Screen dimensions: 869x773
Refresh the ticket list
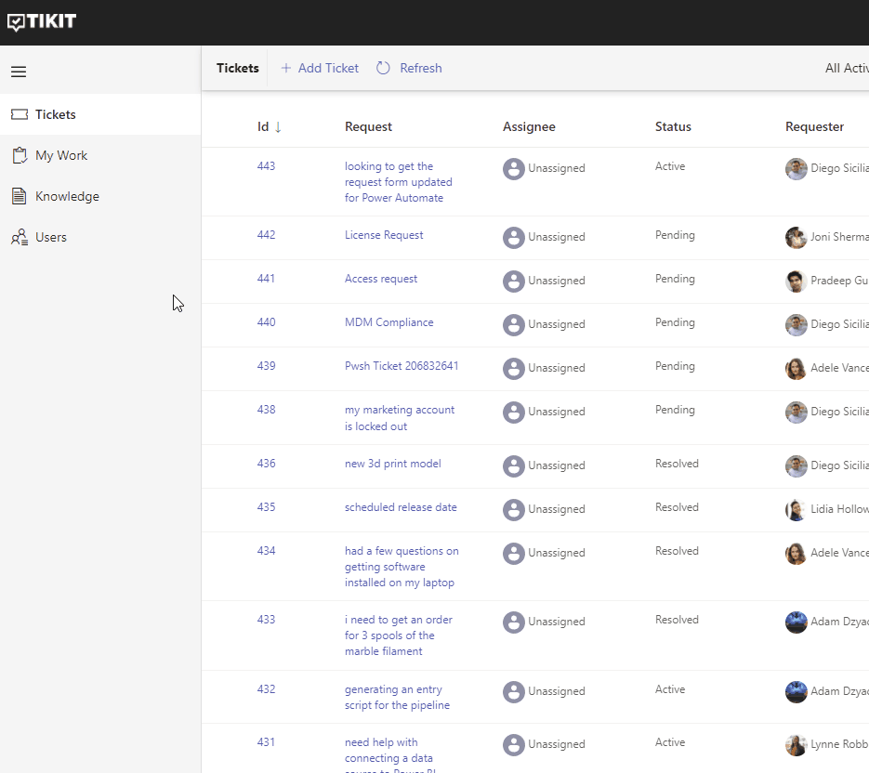tap(409, 68)
